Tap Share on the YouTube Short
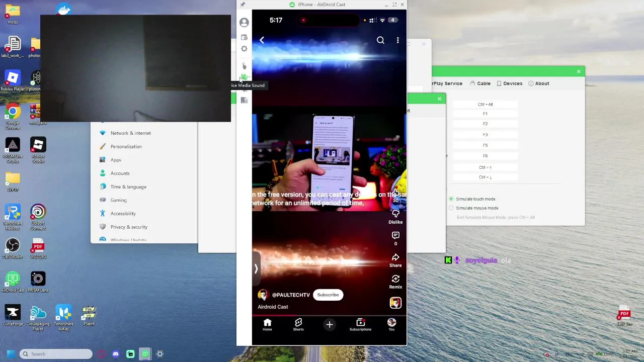Image resolution: width=644 pixels, height=362 pixels. [x=395, y=260]
